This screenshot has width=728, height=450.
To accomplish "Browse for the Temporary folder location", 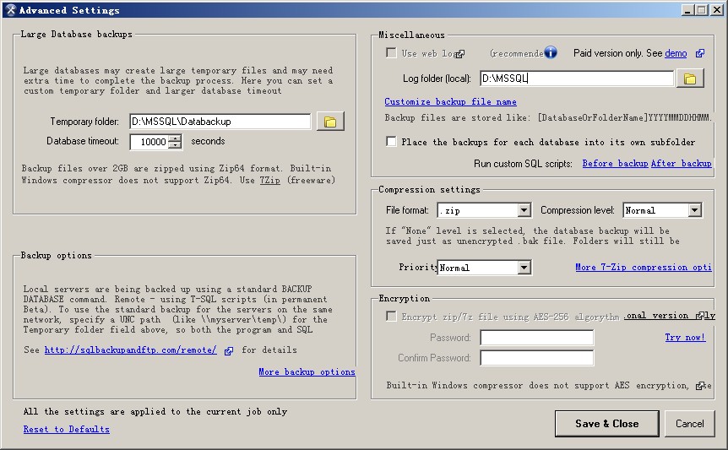I will click(330, 122).
